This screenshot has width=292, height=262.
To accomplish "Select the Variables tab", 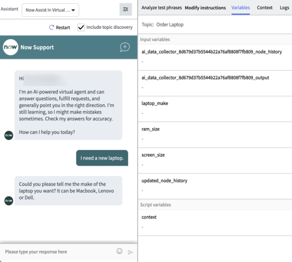I will click(x=241, y=8).
